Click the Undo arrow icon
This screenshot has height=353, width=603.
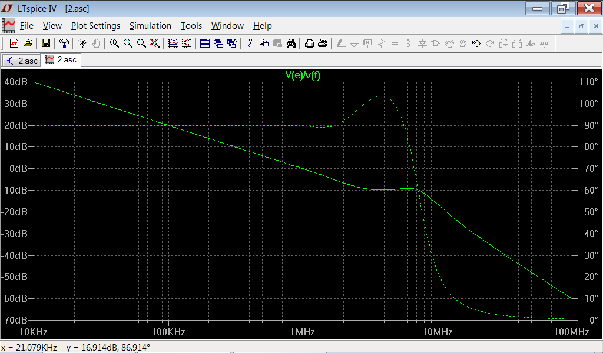(x=476, y=44)
